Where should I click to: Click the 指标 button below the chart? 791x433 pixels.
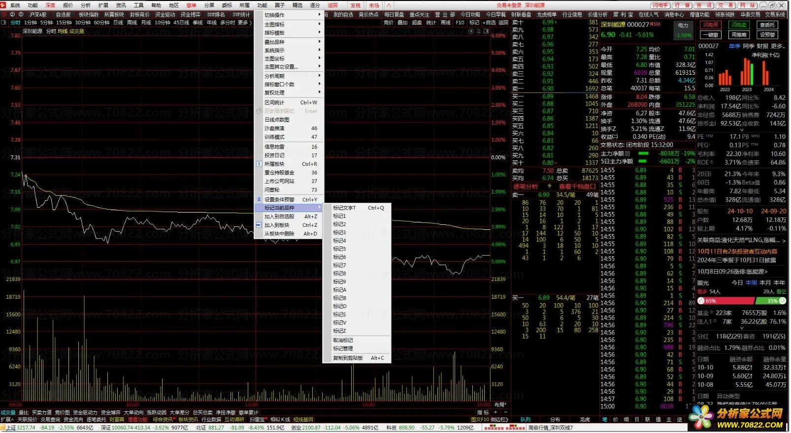click(x=483, y=412)
